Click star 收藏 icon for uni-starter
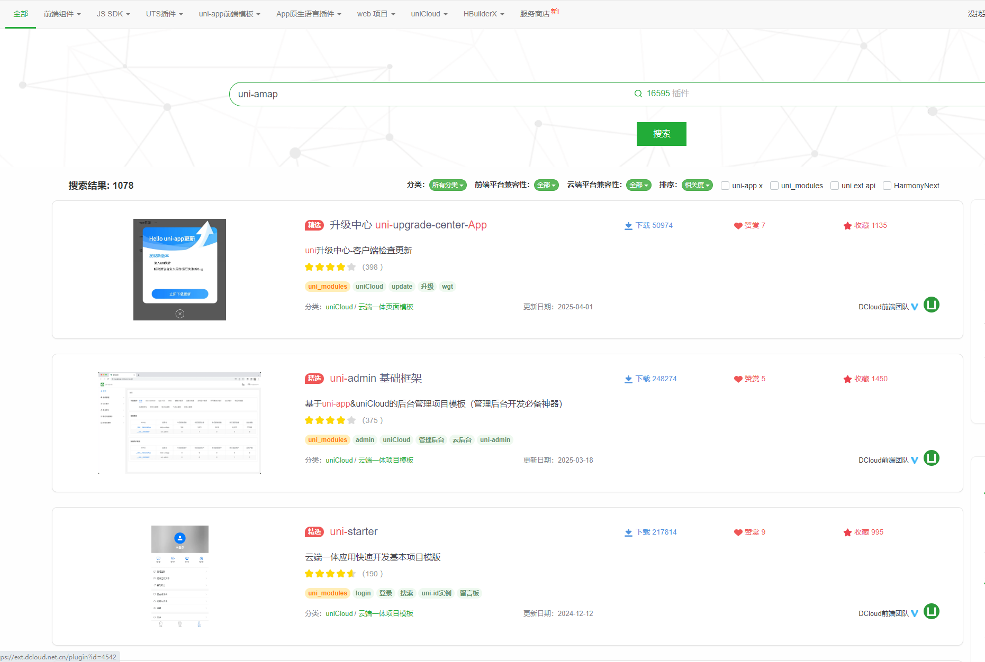Viewport: 985px width, 662px height. click(847, 532)
